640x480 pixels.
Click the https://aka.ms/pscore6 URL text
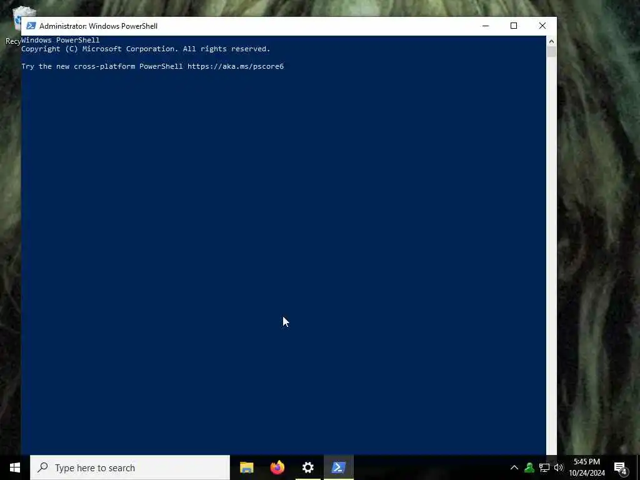tap(236, 66)
